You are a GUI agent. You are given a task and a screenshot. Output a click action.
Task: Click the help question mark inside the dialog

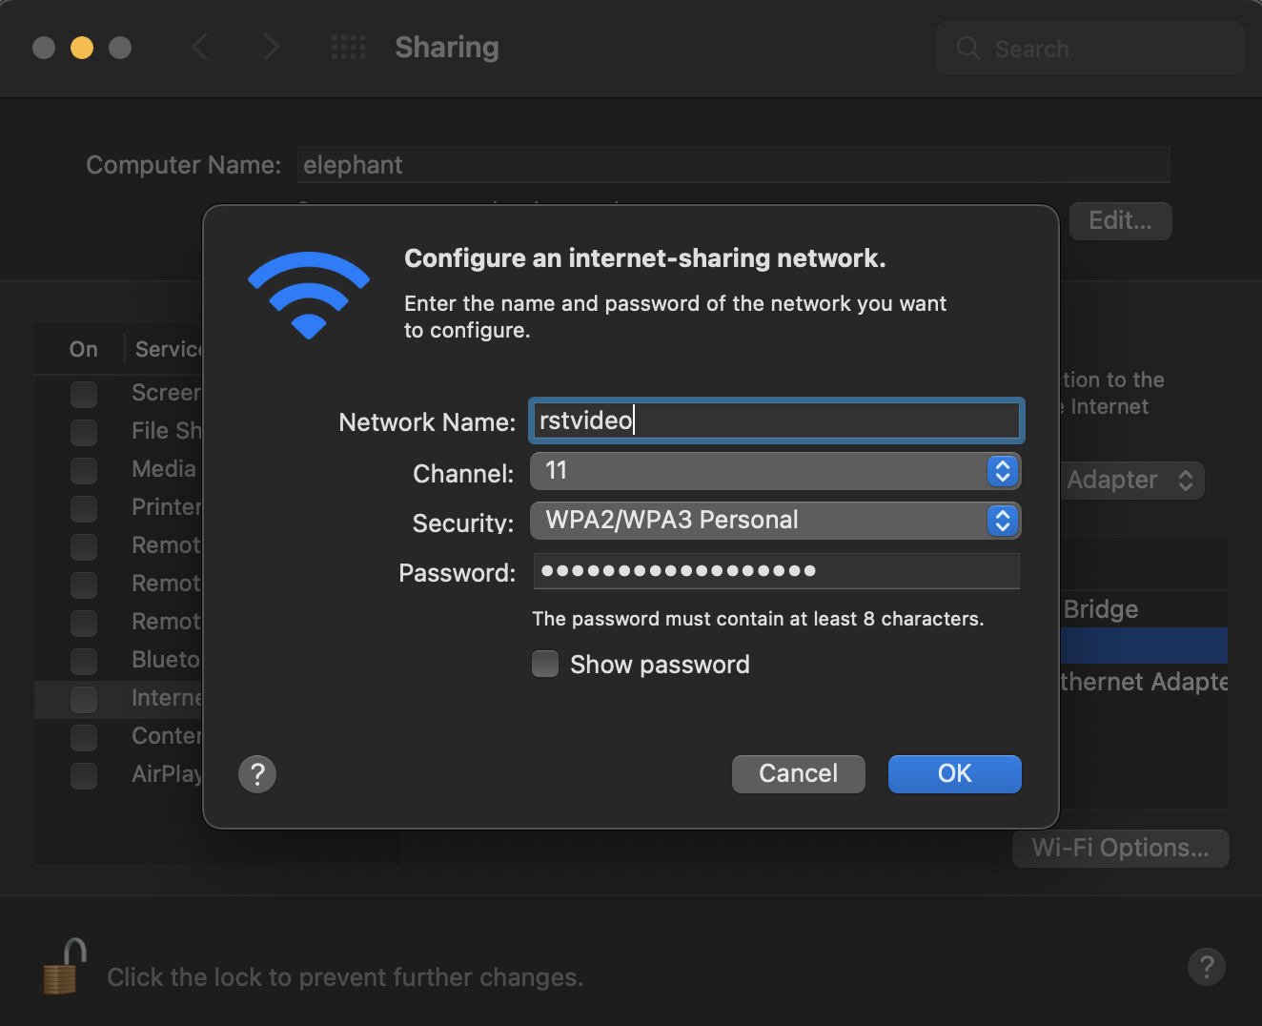click(x=256, y=773)
